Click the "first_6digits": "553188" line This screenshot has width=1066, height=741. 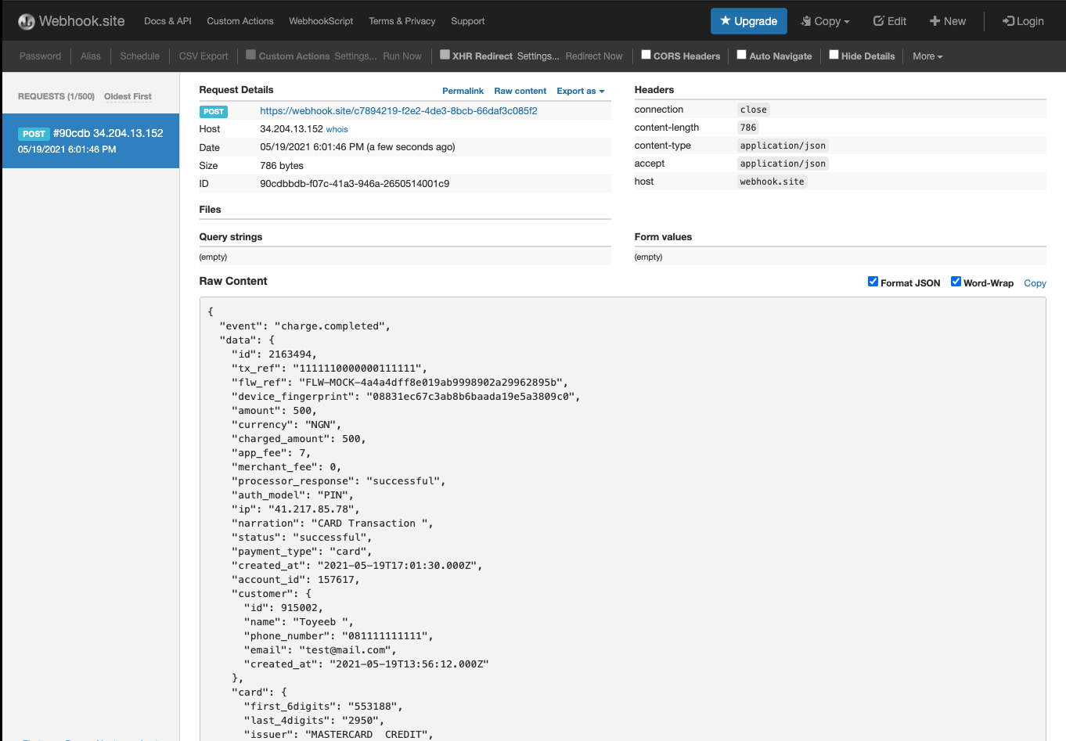(323, 707)
